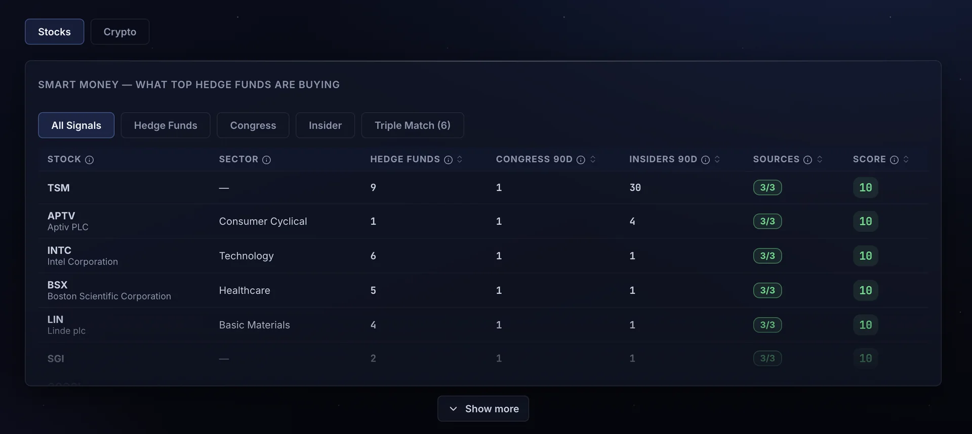
Task: Click the info icon beside SECTOR header
Action: [267, 160]
